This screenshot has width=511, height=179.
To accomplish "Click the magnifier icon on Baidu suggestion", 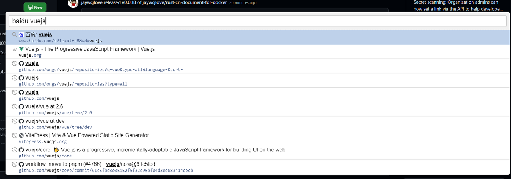I will (15, 35).
